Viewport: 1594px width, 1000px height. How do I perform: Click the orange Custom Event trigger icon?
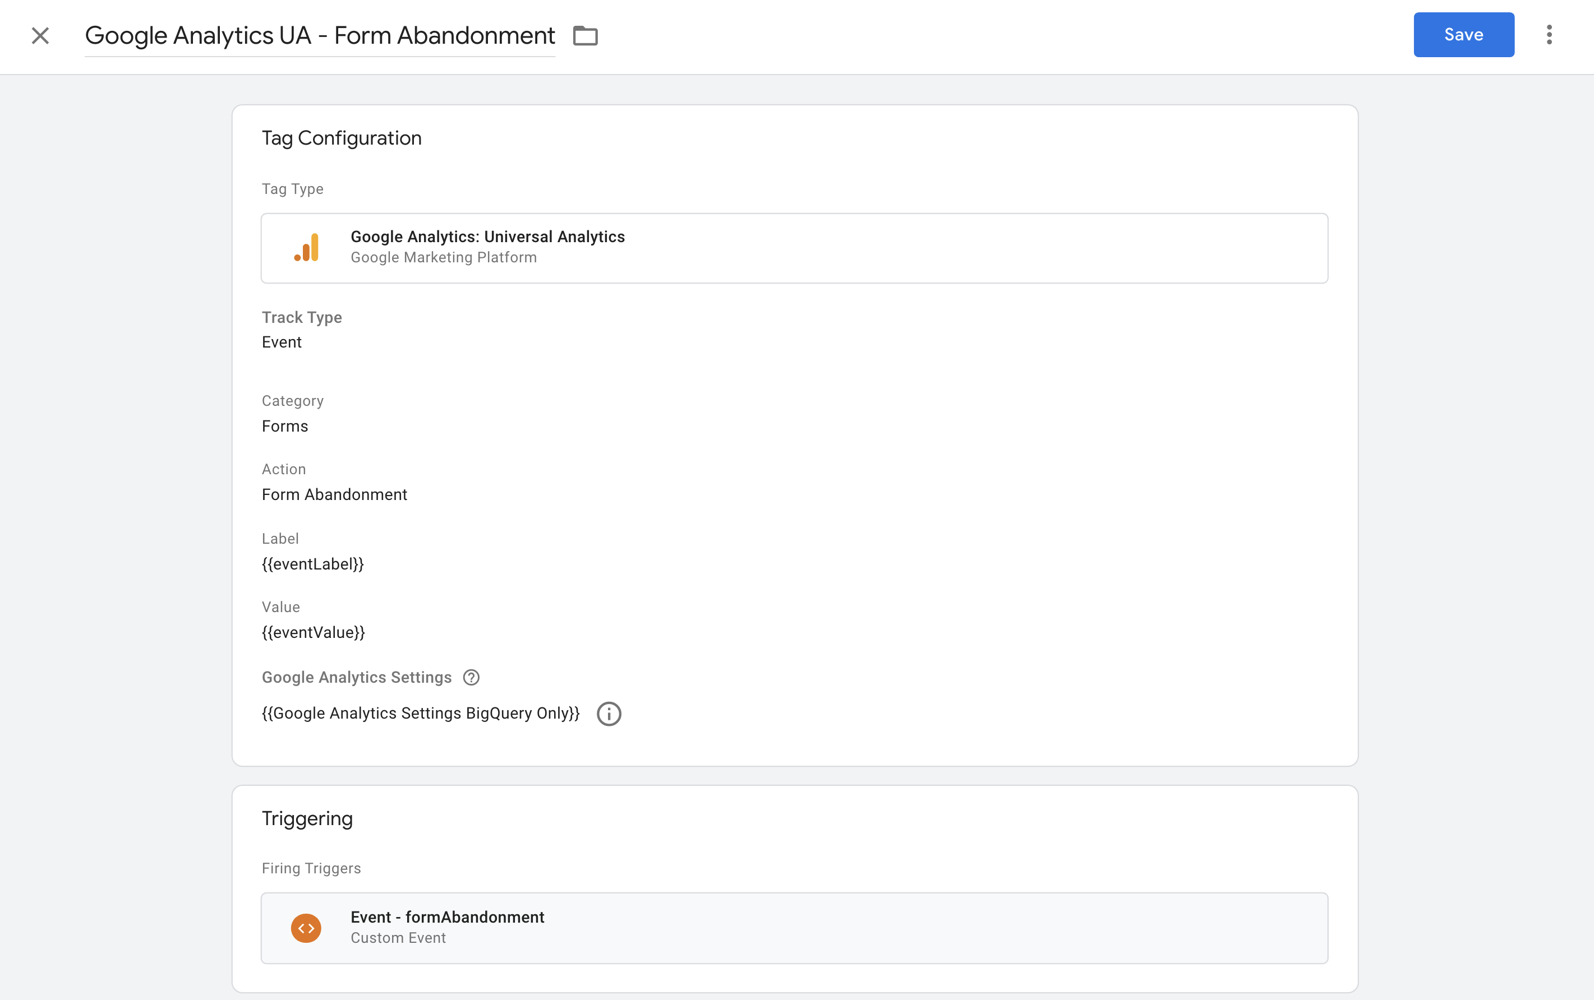(x=306, y=928)
